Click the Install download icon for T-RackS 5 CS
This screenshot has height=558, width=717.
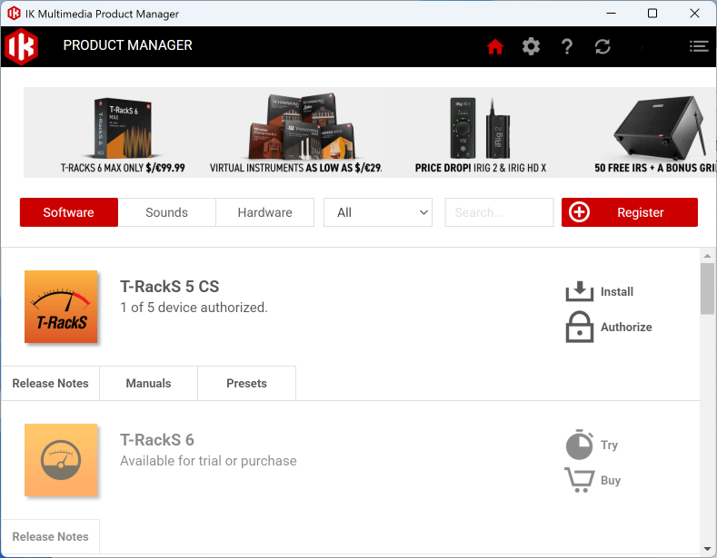580,291
